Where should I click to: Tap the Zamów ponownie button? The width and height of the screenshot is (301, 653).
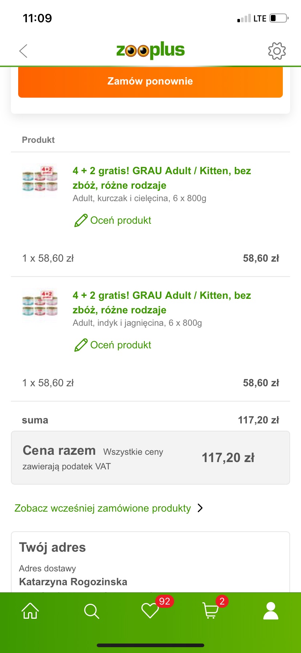click(x=150, y=82)
